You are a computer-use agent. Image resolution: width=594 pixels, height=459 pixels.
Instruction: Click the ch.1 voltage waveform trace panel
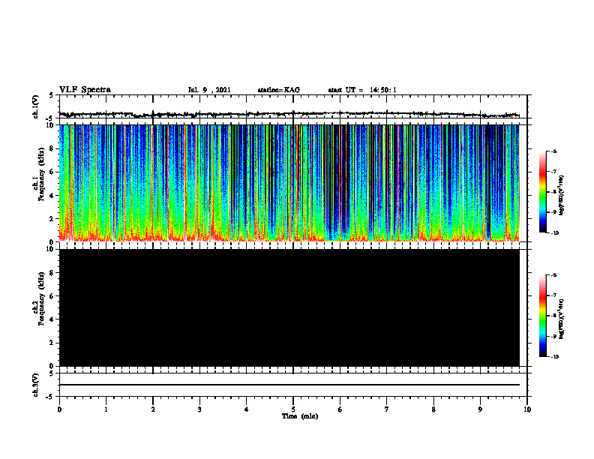tap(293, 106)
